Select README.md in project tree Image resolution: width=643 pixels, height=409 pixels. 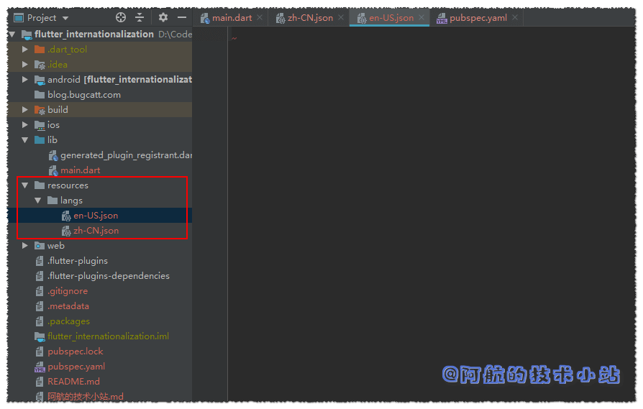point(73,382)
